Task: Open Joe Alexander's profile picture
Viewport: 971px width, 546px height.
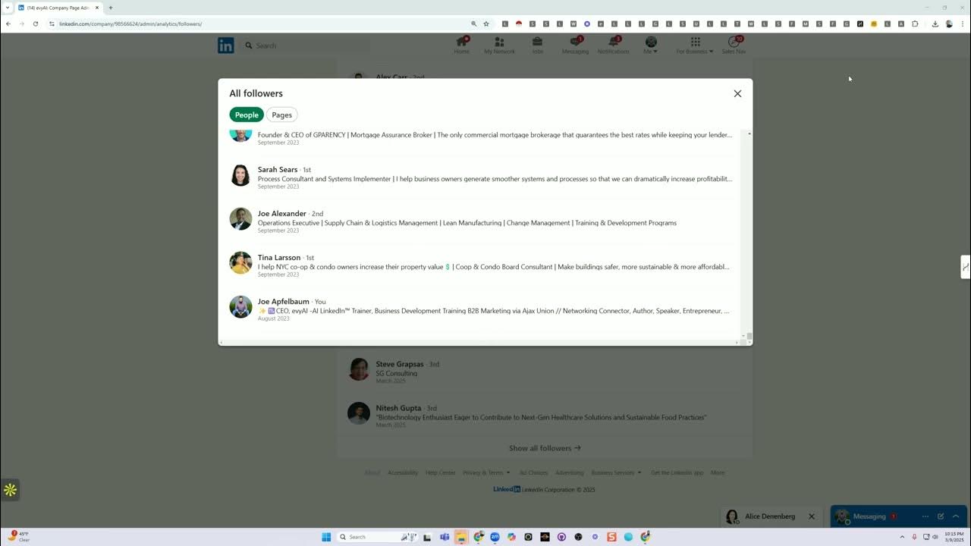Action: [x=240, y=219]
